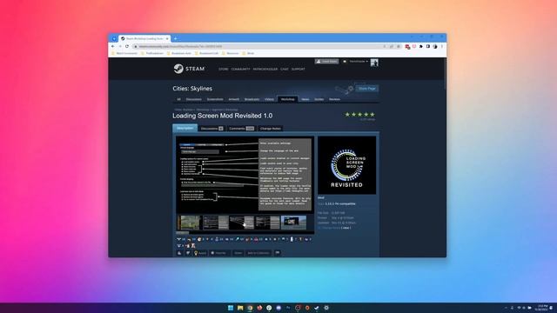Image resolution: width=557 pixels, height=313 pixels.
Task: Open the Change Notes tab
Action: pyautogui.click(x=271, y=129)
